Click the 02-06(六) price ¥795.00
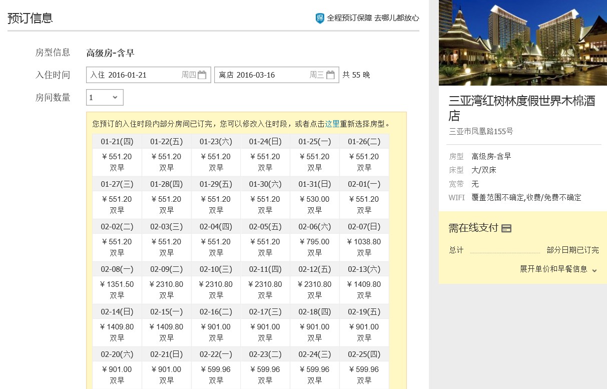The height and width of the screenshot is (389, 607). [x=315, y=242]
